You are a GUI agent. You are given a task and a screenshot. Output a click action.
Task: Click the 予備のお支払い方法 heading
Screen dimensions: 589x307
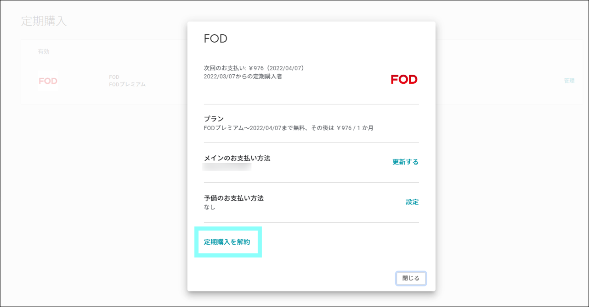pyautogui.click(x=234, y=198)
